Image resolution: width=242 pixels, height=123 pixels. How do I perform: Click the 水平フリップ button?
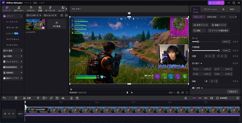tap(201, 25)
